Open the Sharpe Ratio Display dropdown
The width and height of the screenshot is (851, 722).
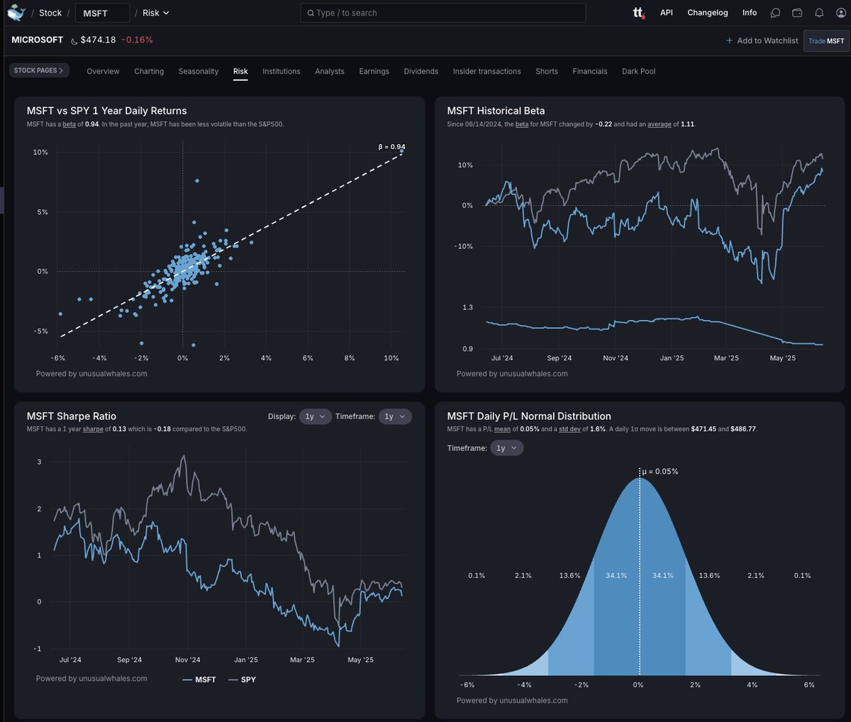pos(315,416)
